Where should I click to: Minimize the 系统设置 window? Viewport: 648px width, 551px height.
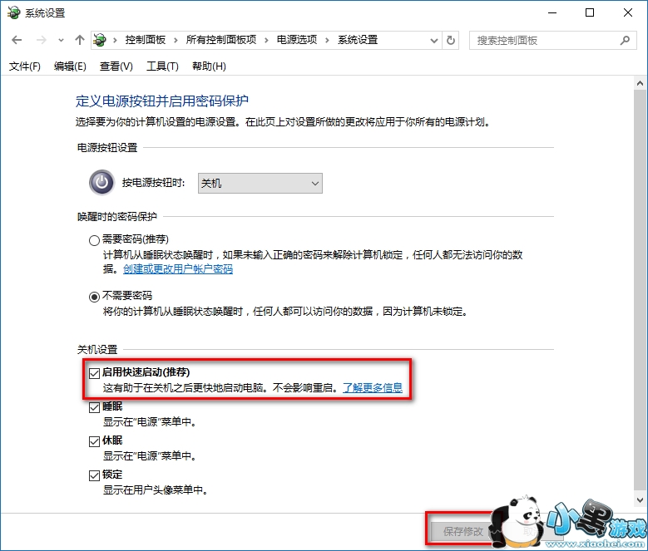point(552,12)
